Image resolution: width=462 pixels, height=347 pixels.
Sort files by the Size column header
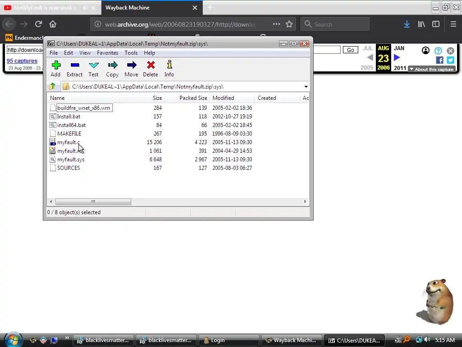tap(142, 98)
